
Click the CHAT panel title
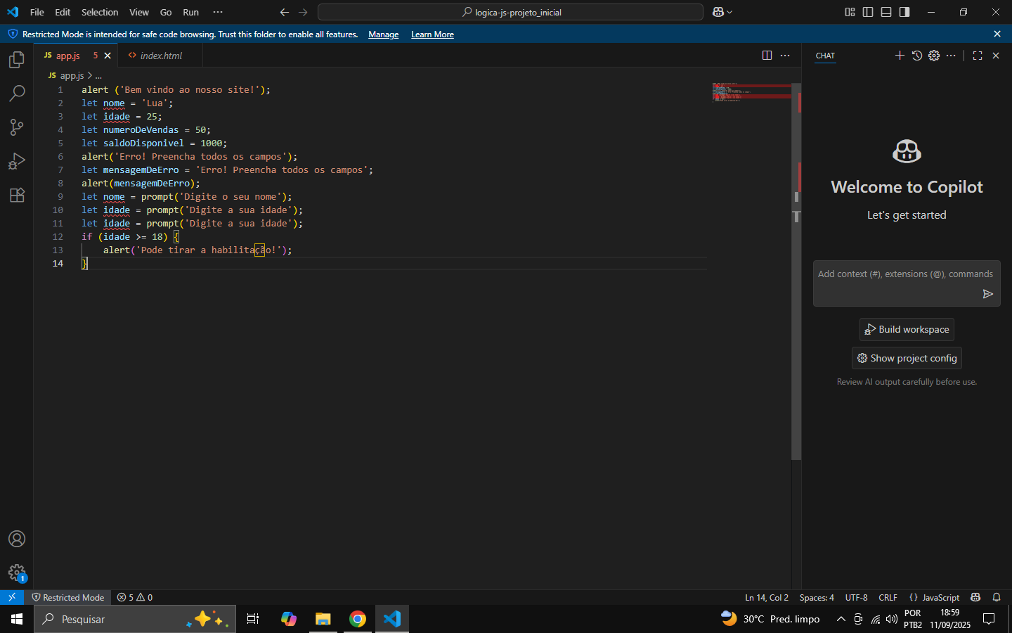(x=825, y=56)
